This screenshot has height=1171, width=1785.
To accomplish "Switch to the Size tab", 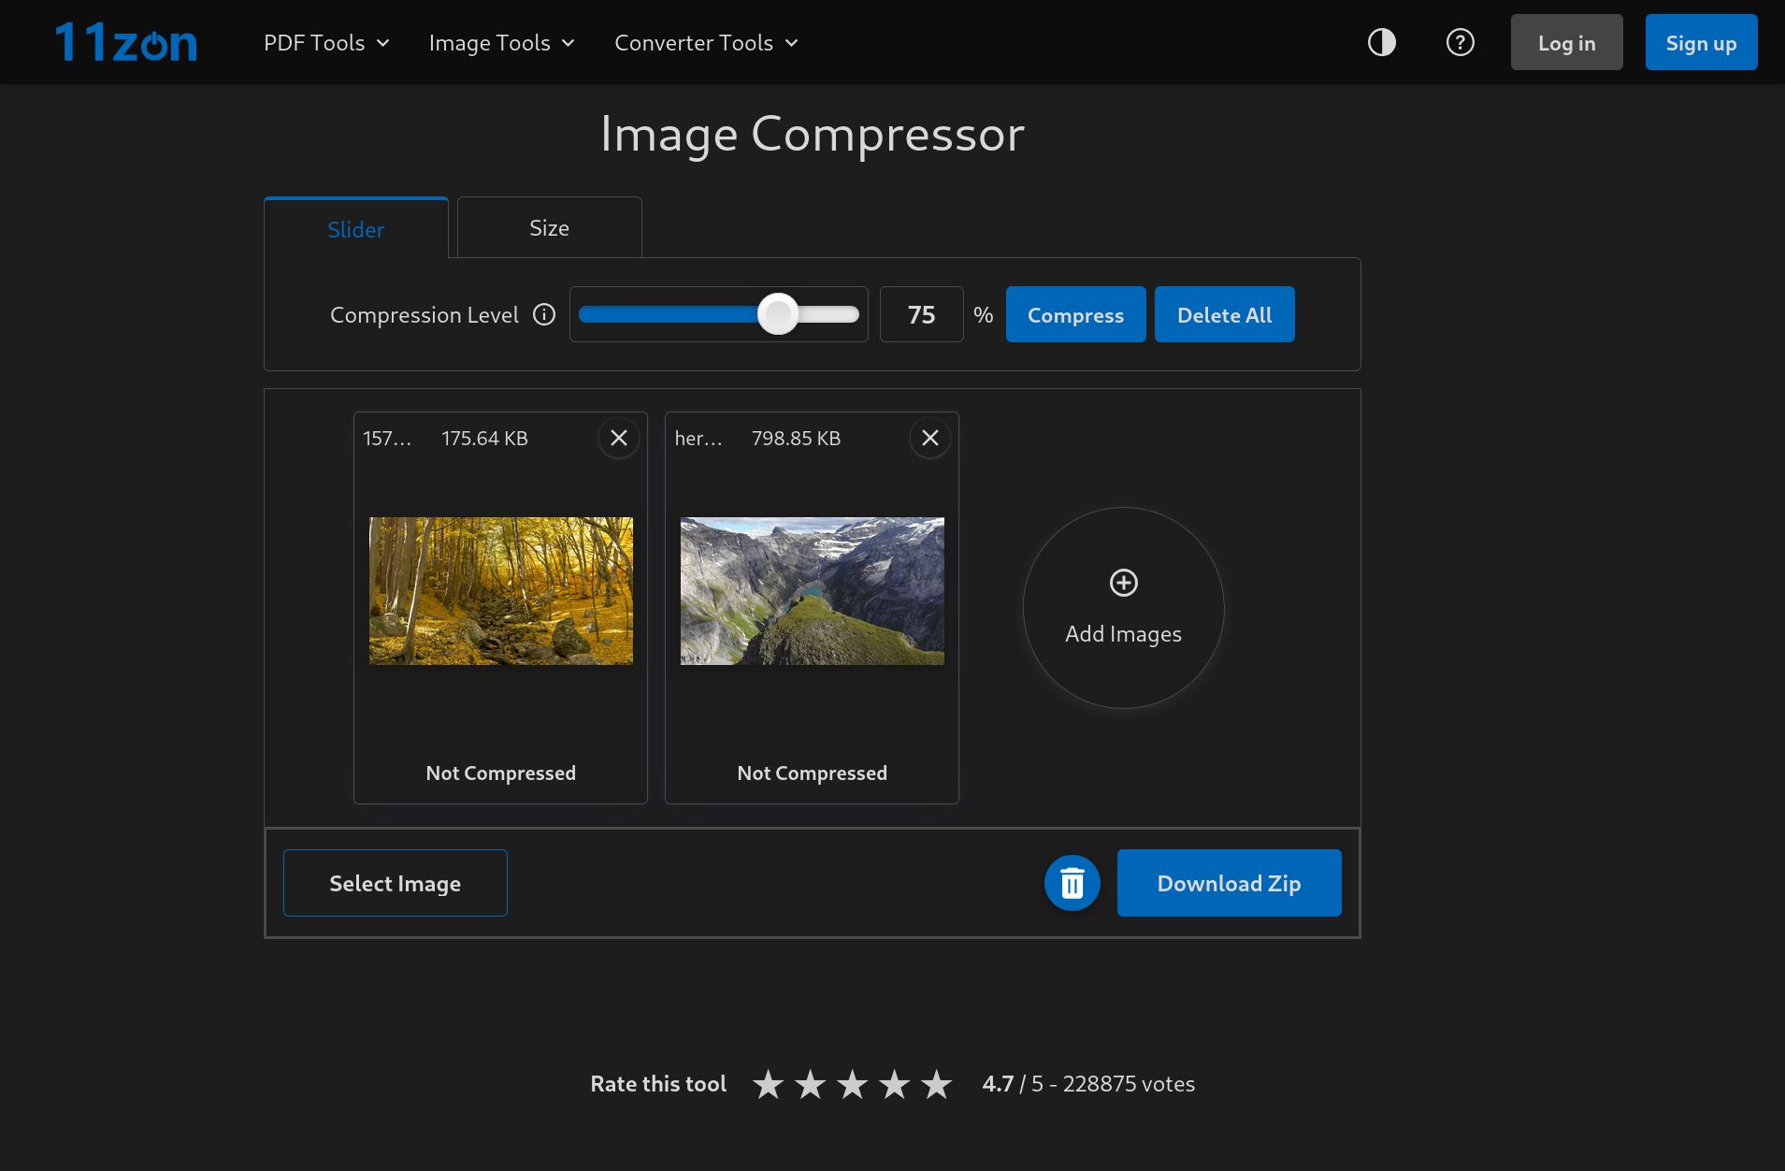I will (549, 228).
